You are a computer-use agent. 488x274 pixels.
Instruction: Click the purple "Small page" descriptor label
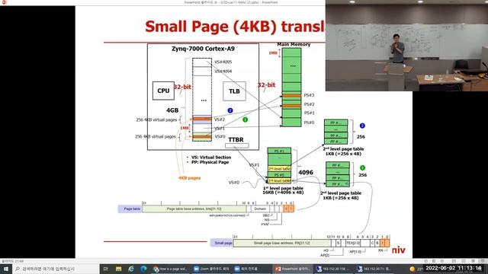pyautogui.click(x=222, y=243)
